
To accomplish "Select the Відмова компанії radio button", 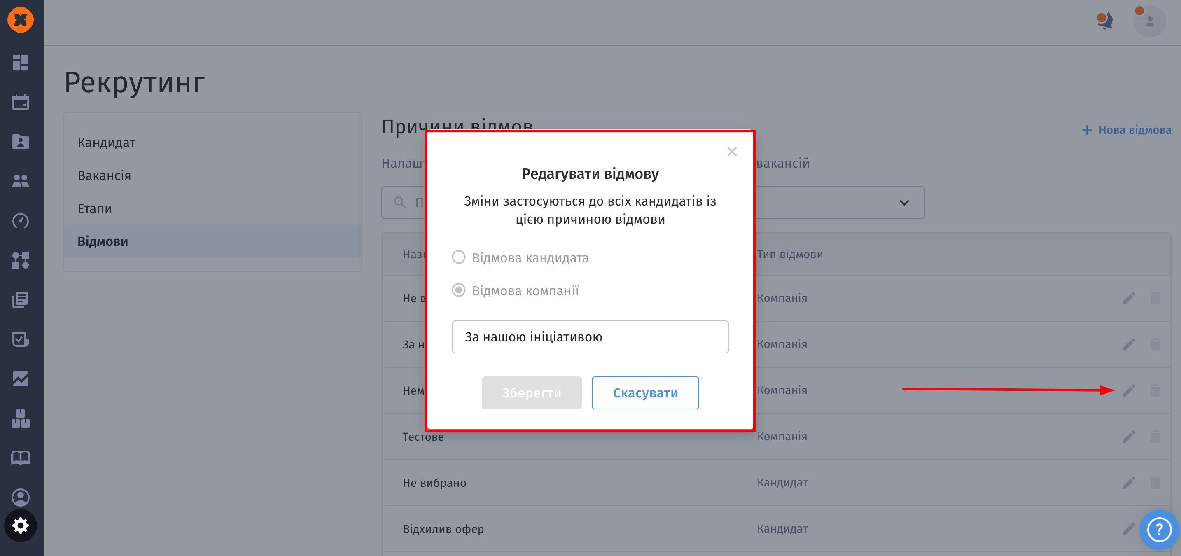I will click(x=458, y=290).
